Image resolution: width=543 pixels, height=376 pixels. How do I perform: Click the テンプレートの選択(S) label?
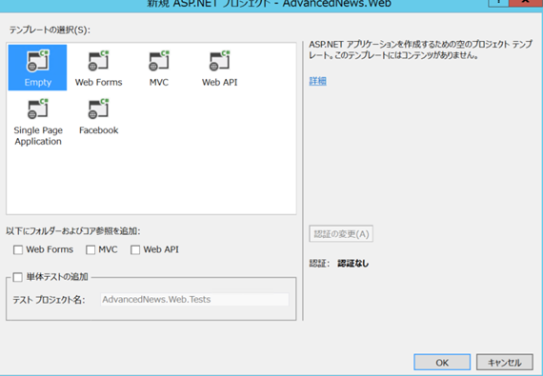click(50, 30)
